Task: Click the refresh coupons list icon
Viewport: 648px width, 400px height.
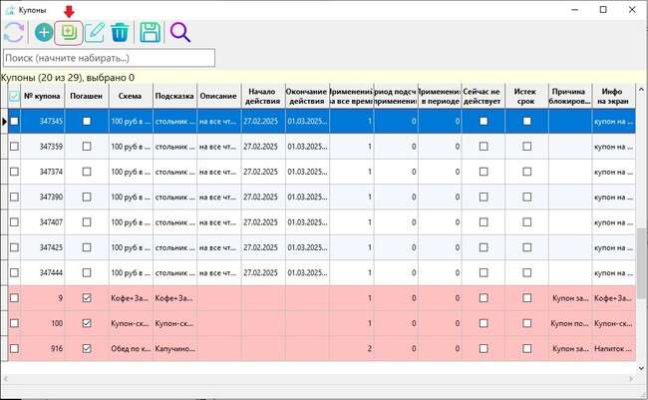Action: pyautogui.click(x=15, y=32)
